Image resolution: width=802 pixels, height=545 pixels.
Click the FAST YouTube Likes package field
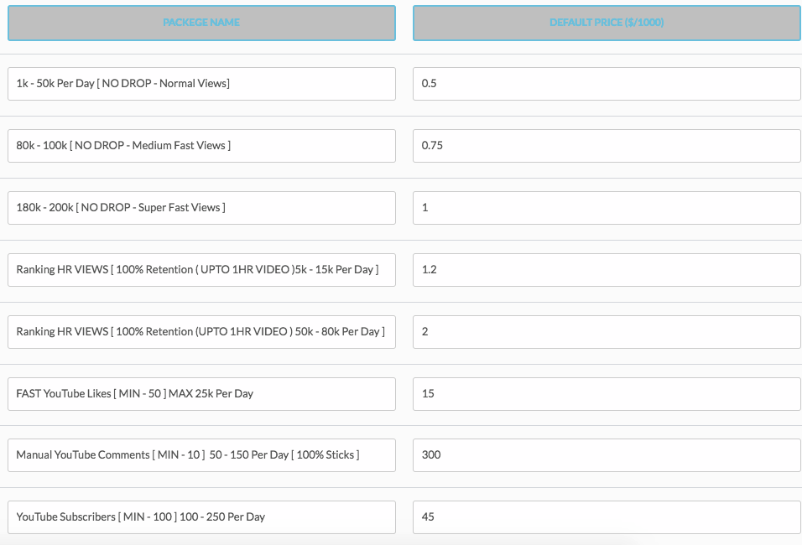point(201,394)
